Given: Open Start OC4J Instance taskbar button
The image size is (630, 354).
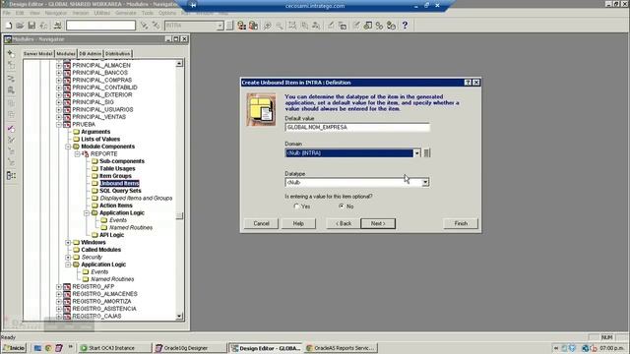Looking at the screenshot, I should pos(114,348).
